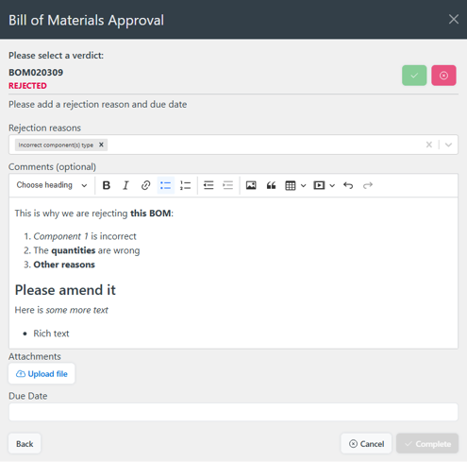Screen dimensions: 467x462
Task: Toggle bold formatting in comments toolbar
Action: coord(107,185)
